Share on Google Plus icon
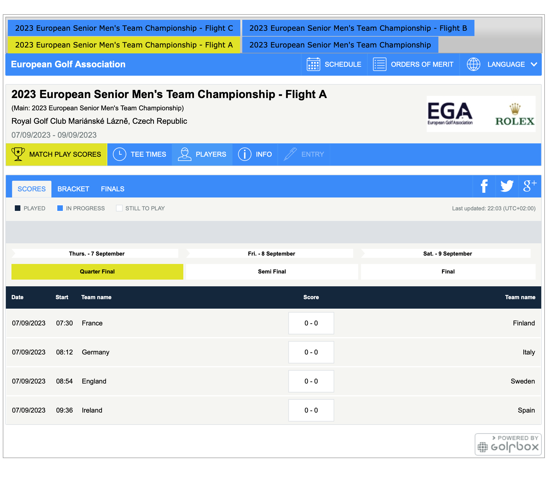This screenshot has height=481, width=551. coord(530,186)
